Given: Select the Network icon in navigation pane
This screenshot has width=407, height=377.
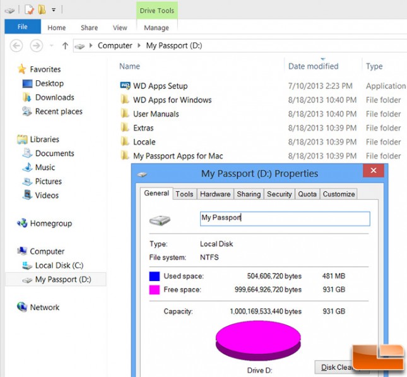Looking at the screenshot, I should pos(22,307).
